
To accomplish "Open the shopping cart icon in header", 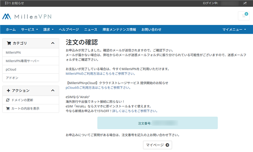I will point(244,16).
